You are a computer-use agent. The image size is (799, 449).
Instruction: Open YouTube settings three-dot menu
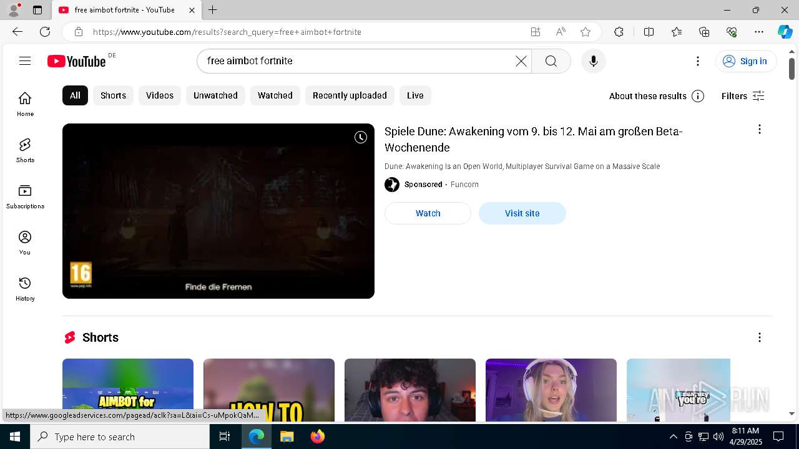tap(697, 61)
